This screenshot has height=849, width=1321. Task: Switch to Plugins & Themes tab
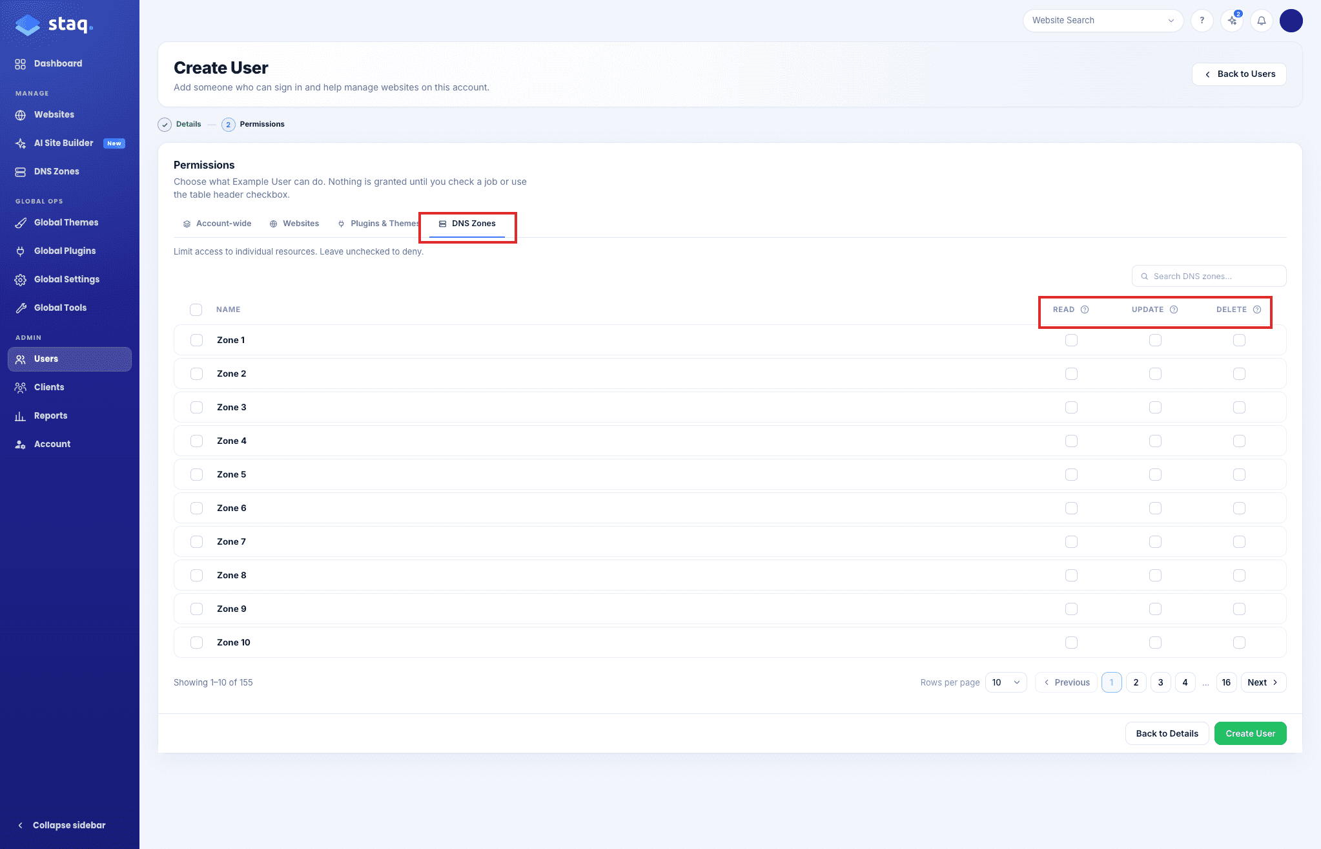coord(378,224)
